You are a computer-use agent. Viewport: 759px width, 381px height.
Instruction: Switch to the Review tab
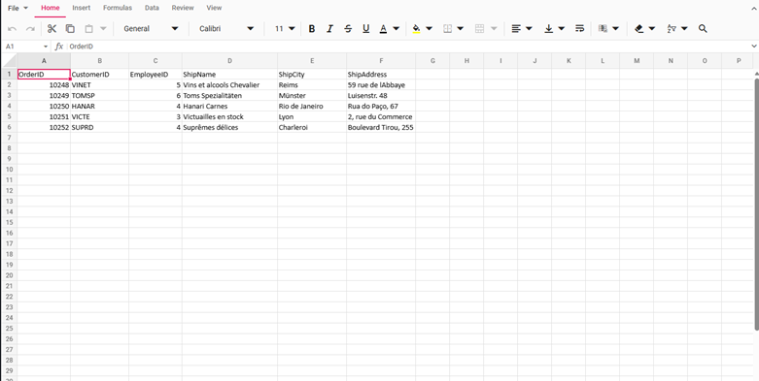pyautogui.click(x=183, y=8)
